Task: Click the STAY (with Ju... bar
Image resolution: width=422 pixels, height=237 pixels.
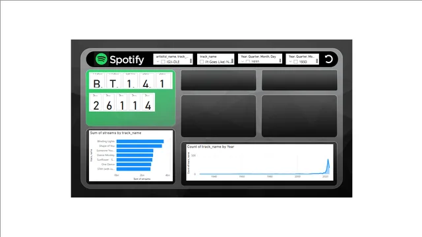Action: [x=133, y=169]
